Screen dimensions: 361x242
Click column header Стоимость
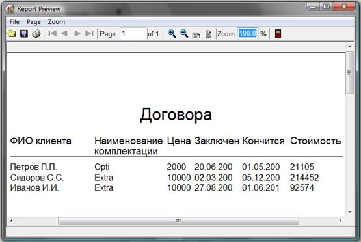tap(315, 141)
